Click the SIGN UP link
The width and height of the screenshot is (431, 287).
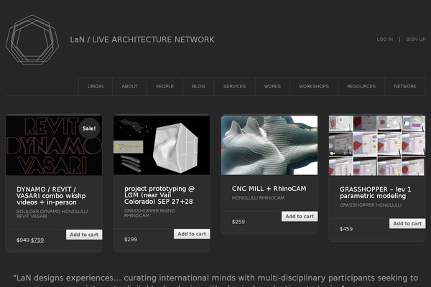click(416, 39)
